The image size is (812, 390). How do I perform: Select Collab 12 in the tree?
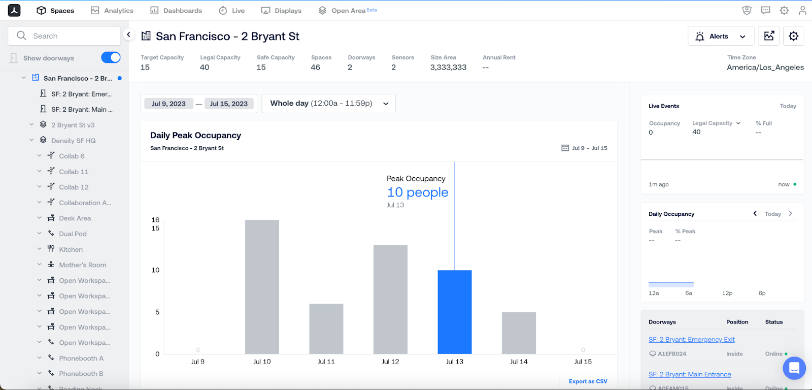point(74,187)
